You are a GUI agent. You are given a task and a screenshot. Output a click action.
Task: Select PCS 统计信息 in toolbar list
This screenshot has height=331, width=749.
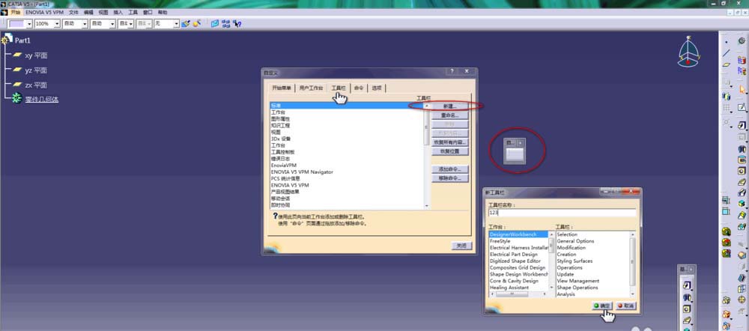pos(285,178)
